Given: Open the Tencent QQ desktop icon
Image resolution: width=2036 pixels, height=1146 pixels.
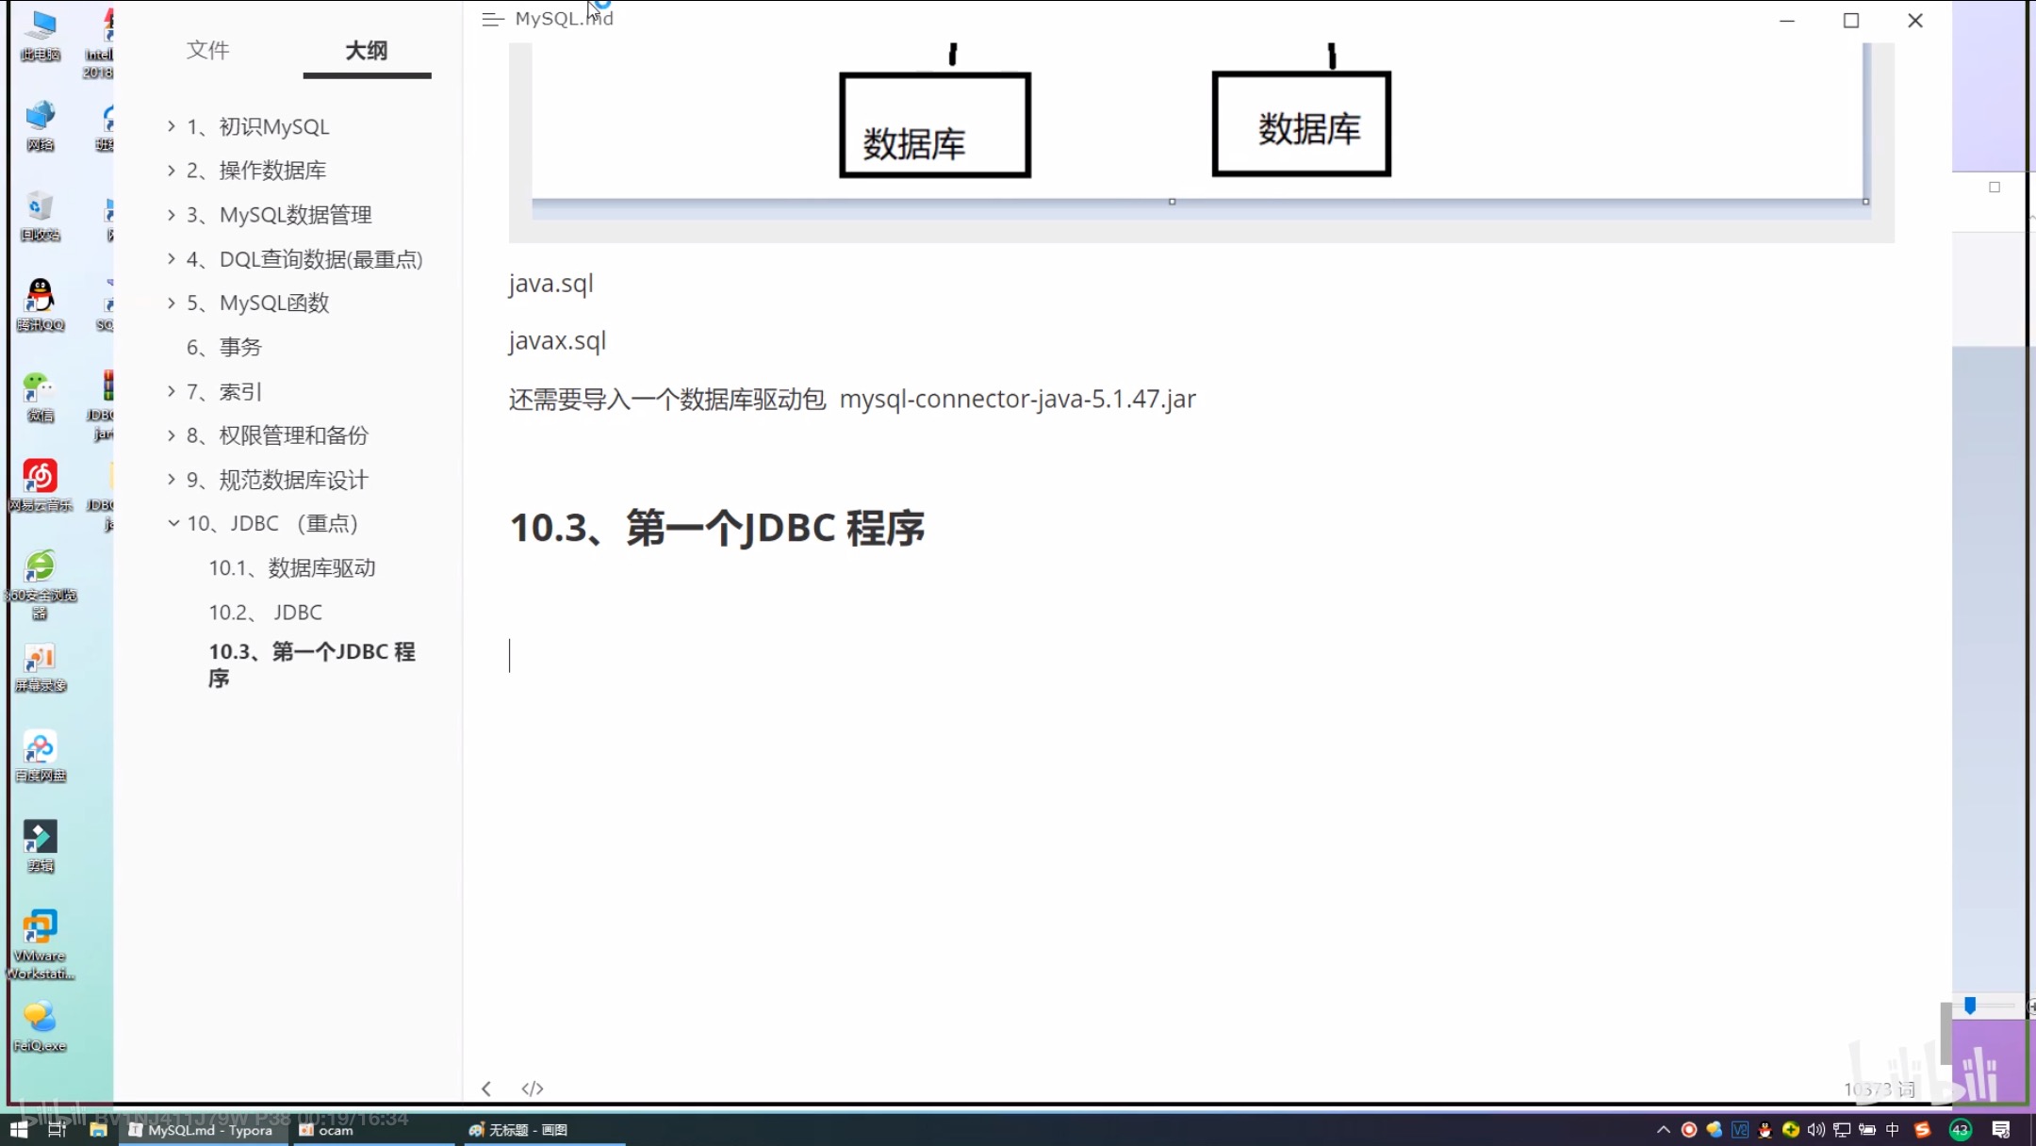Looking at the screenshot, I should 40,299.
